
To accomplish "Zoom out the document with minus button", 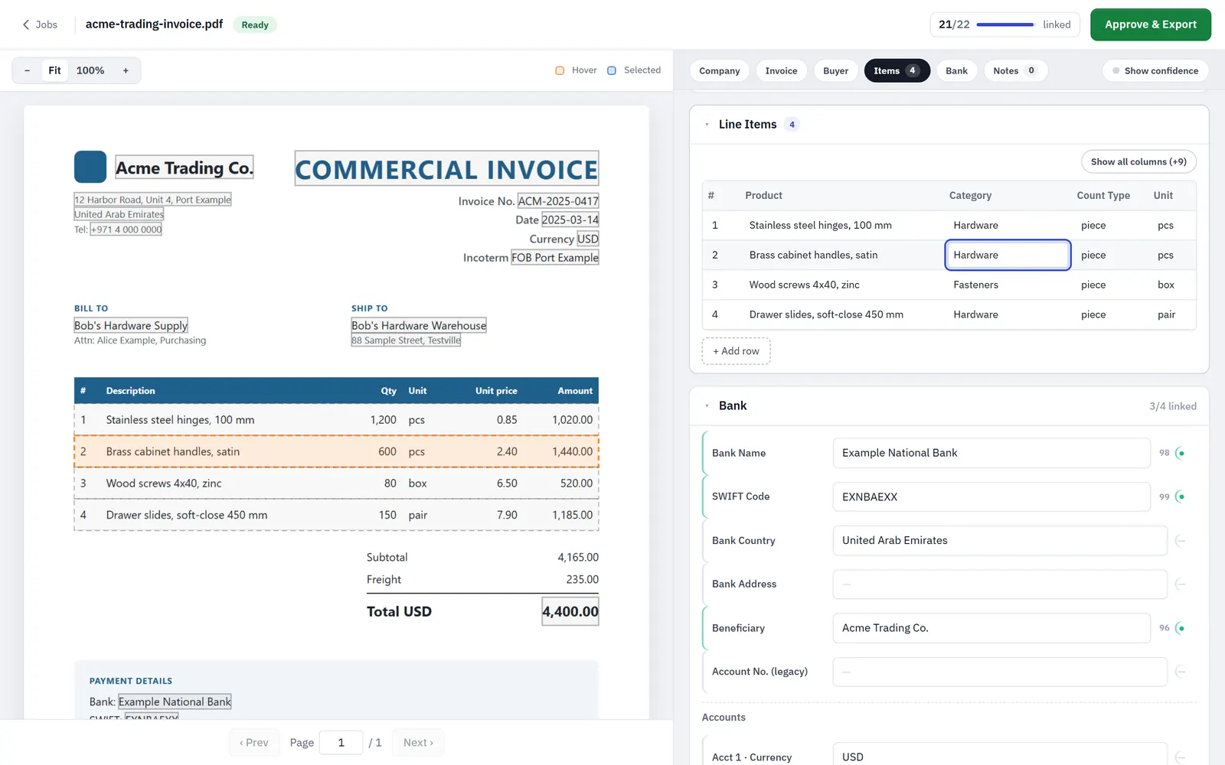I will pyautogui.click(x=27, y=70).
